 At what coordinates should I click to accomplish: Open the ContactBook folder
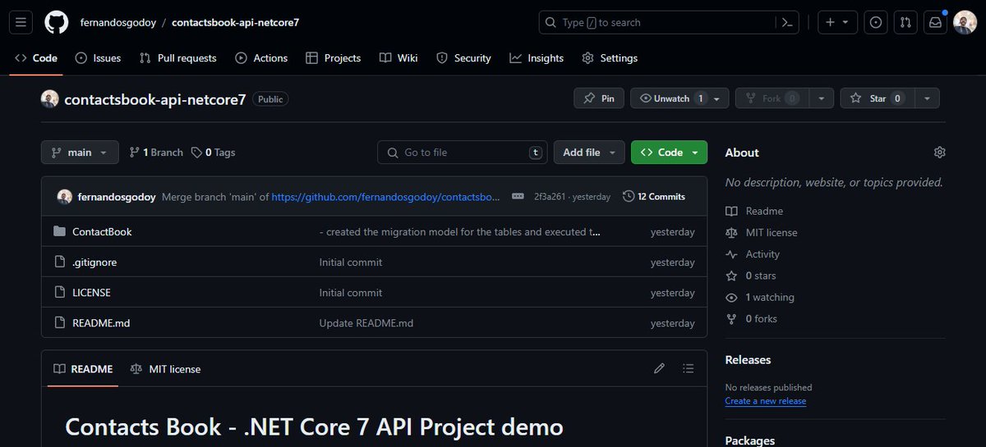(x=102, y=232)
